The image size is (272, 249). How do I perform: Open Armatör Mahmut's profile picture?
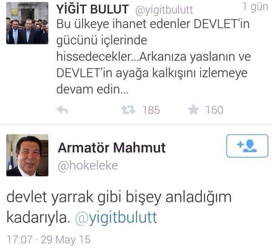click(x=27, y=155)
